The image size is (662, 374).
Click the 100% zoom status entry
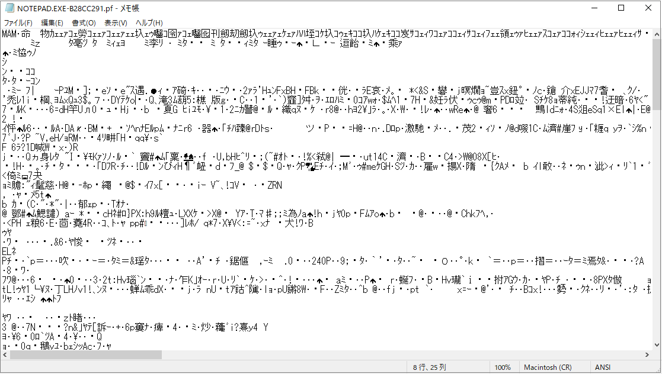point(503,367)
